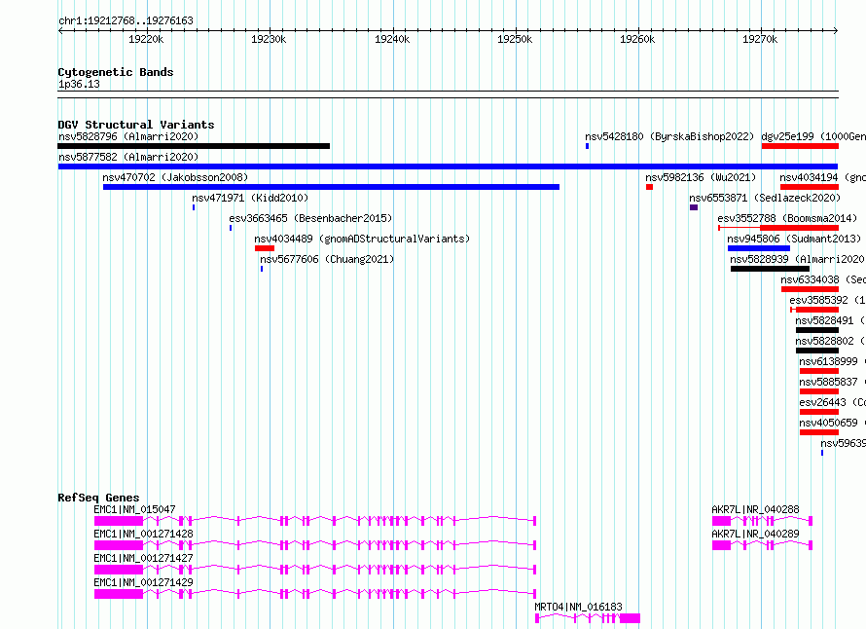Viewport: 866px width, 629px height.
Task: Click the 19250k ruler tick label
Action: [x=515, y=39]
